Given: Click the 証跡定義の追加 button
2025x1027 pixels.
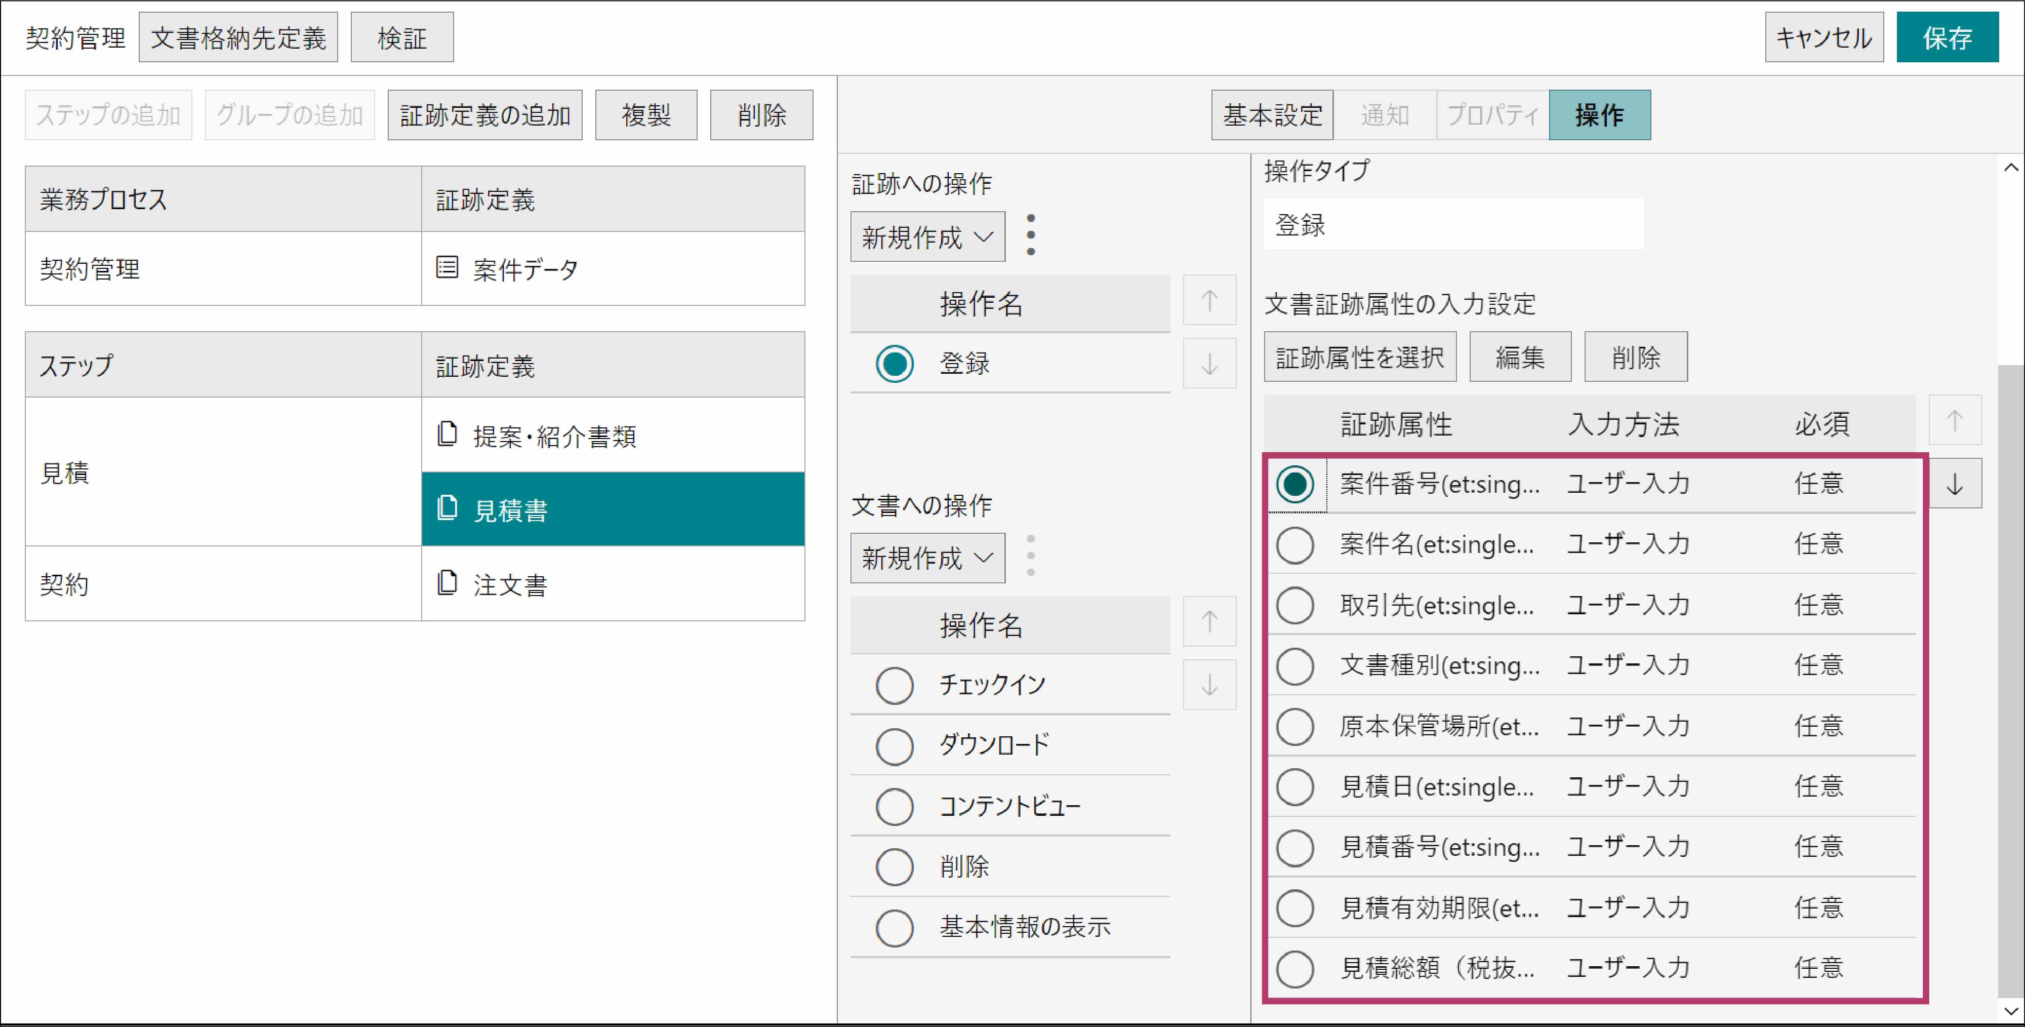Looking at the screenshot, I should click(485, 115).
